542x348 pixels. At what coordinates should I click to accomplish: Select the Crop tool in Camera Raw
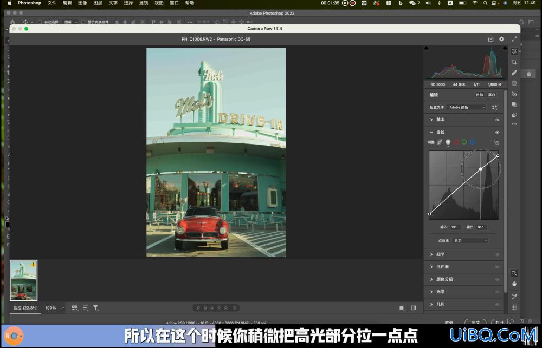[514, 62]
